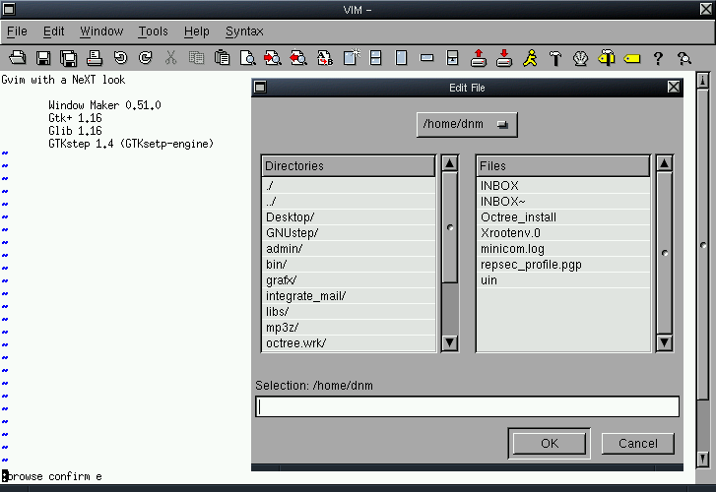Click the Cancel button
Image resolution: width=716 pixels, height=492 pixels.
coord(637,443)
